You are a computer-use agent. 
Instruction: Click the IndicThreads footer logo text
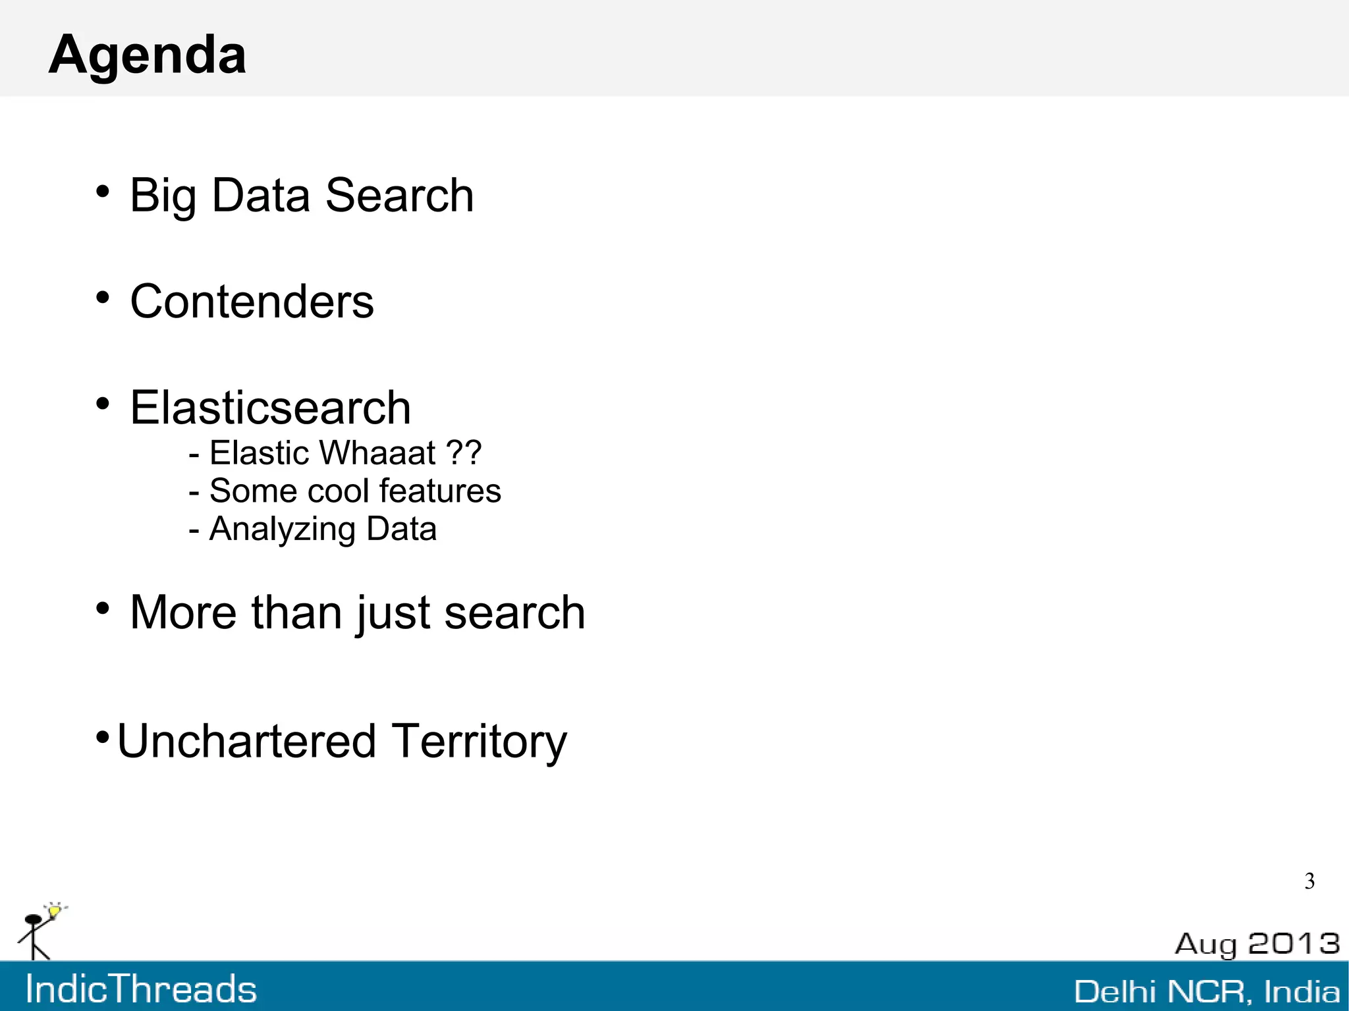tap(141, 989)
